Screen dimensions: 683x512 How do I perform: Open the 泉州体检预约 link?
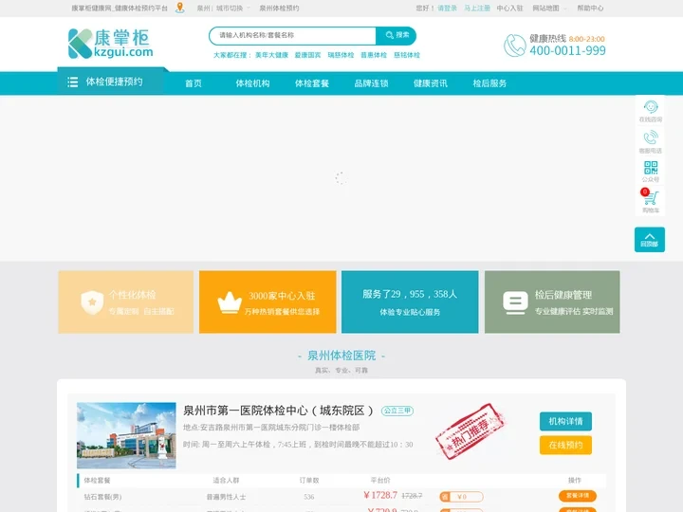279,9
